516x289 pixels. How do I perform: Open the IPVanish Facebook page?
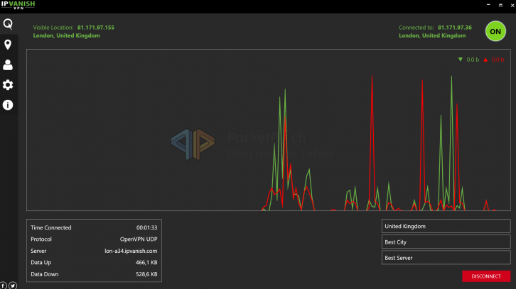tap(4, 285)
